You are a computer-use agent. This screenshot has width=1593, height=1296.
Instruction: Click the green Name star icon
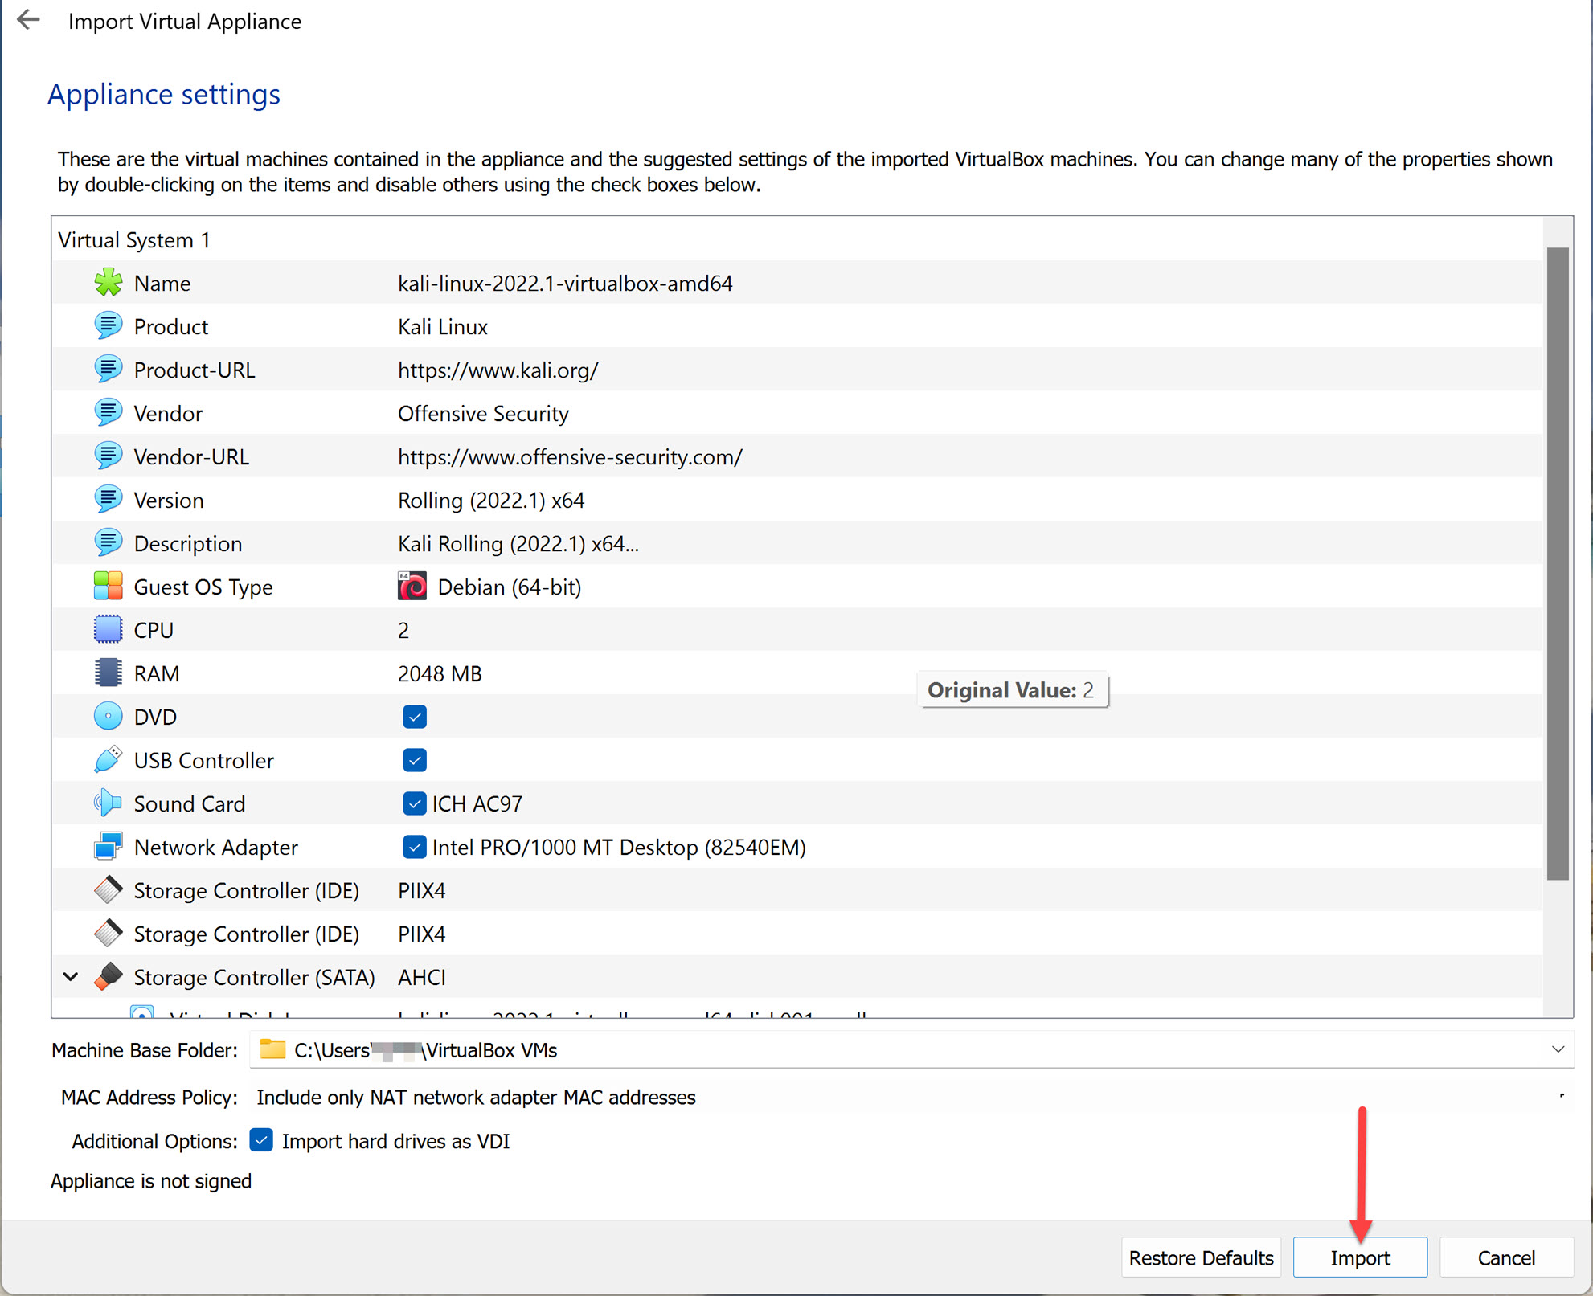click(x=108, y=283)
